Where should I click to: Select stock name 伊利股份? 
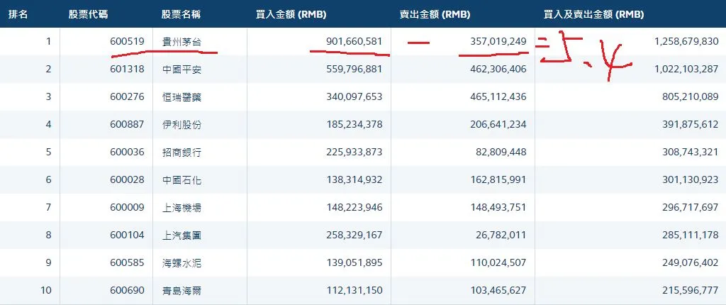tap(181, 125)
